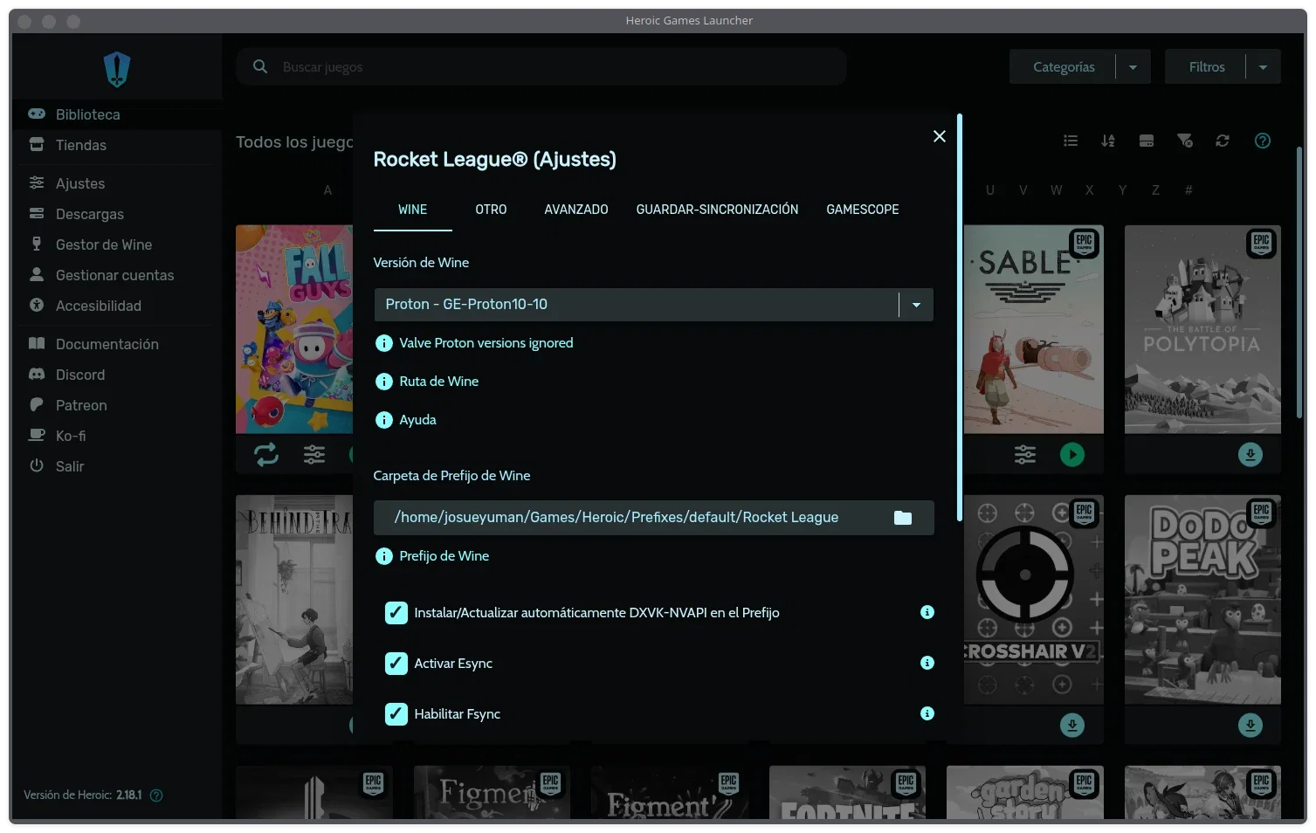The image size is (1316, 833).
Task: Open the settings sliders icon under Fall Guys
Action: (x=314, y=454)
